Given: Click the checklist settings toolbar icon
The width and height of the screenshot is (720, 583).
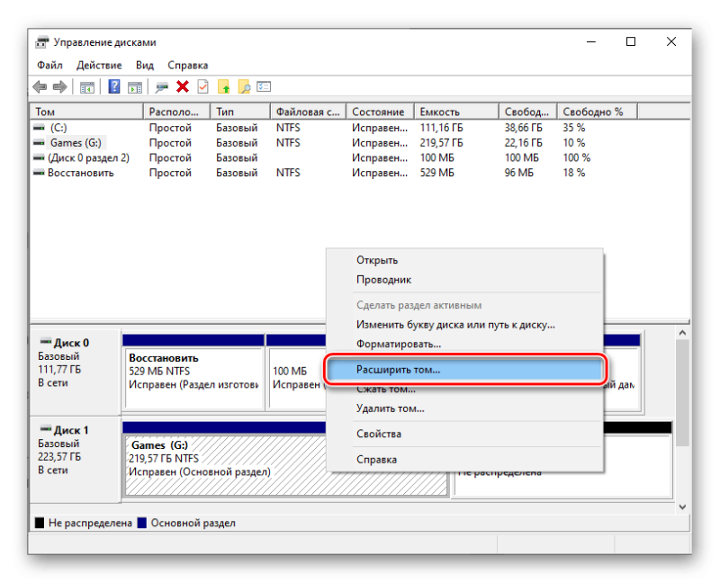Looking at the screenshot, I should click(x=264, y=86).
